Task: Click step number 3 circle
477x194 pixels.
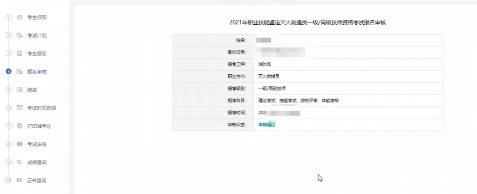Action: [8, 53]
